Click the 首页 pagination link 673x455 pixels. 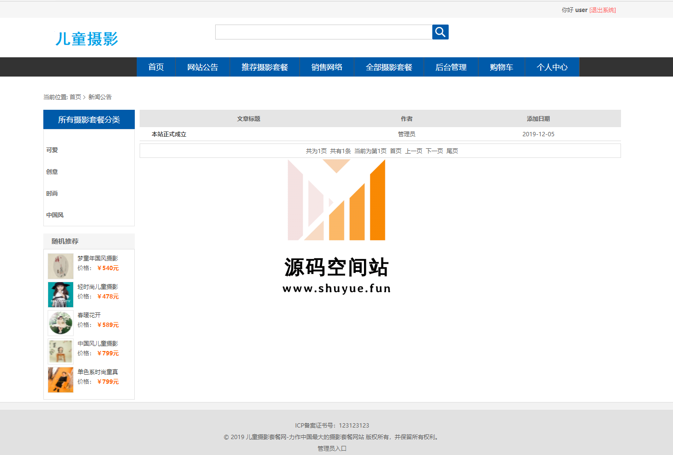coord(396,151)
